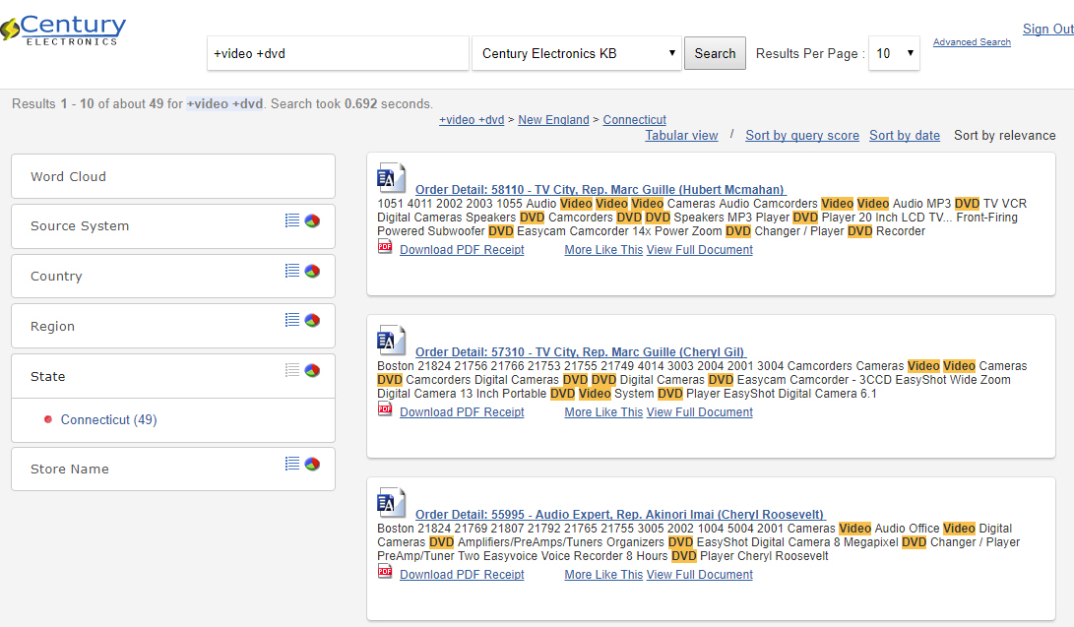Open Region list view icon
The image size is (1074, 627).
pyautogui.click(x=292, y=320)
